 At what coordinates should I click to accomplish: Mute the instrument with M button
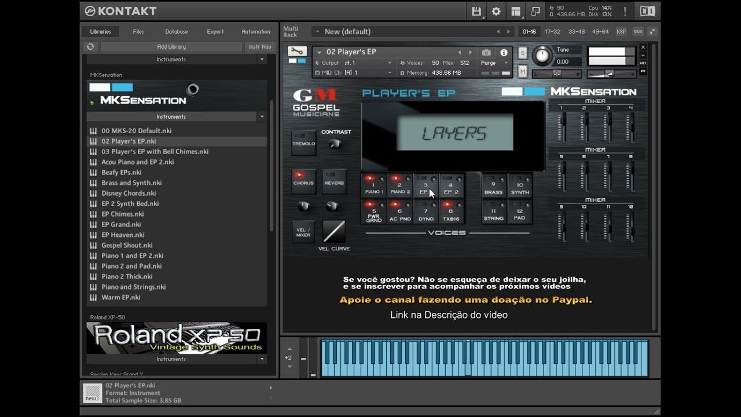pyautogui.click(x=523, y=71)
